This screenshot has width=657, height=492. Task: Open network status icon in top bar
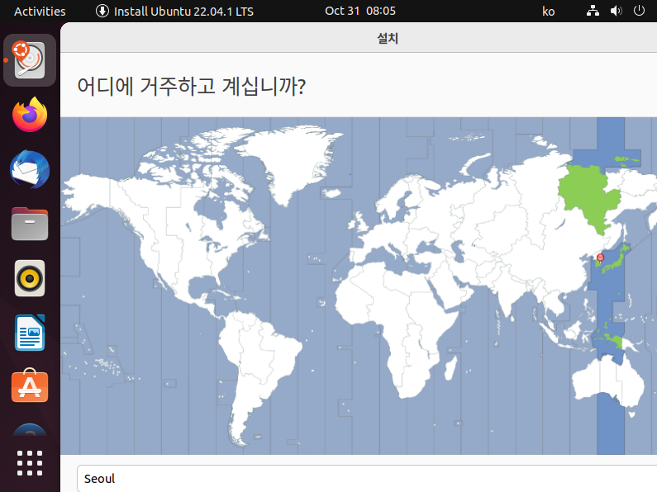pos(593,11)
